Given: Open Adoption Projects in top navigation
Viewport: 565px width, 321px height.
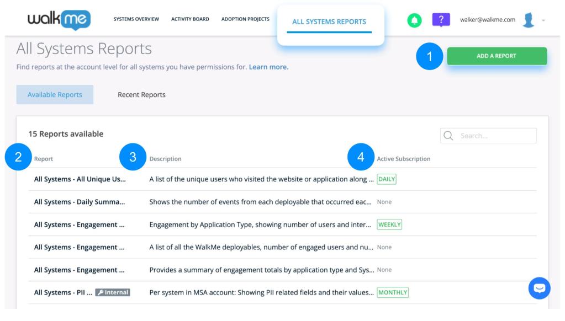Looking at the screenshot, I should coord(245,19).
